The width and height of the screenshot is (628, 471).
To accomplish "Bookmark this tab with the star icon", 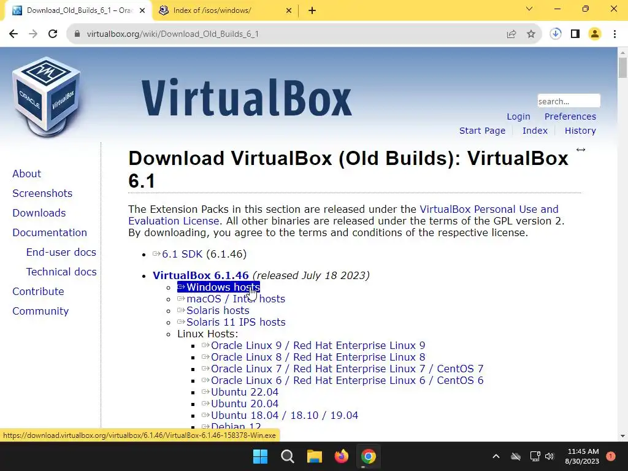I will pyautogui.click(x=530, y=34).
